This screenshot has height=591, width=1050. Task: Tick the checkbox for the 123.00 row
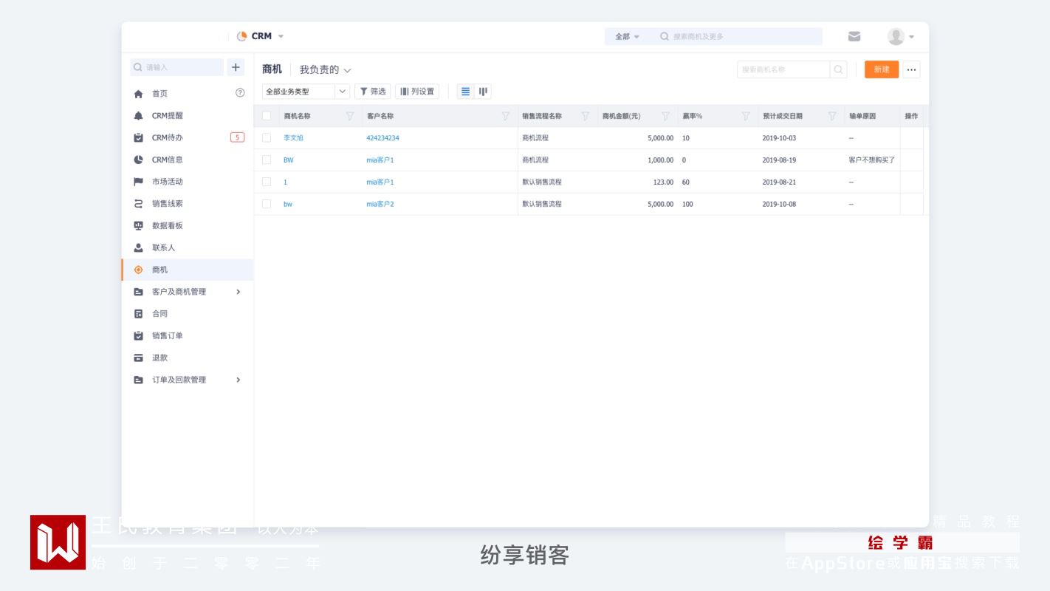coord(267,182)
